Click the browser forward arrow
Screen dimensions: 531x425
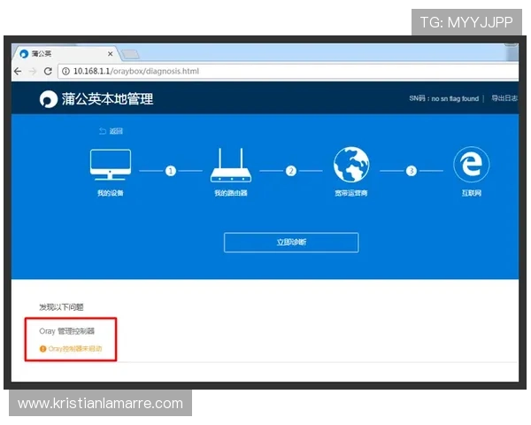click(33, 71)
